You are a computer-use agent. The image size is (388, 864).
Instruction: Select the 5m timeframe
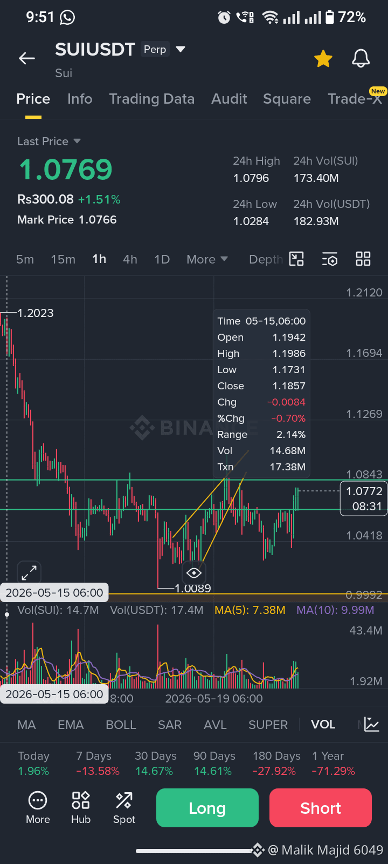point(25,259)
